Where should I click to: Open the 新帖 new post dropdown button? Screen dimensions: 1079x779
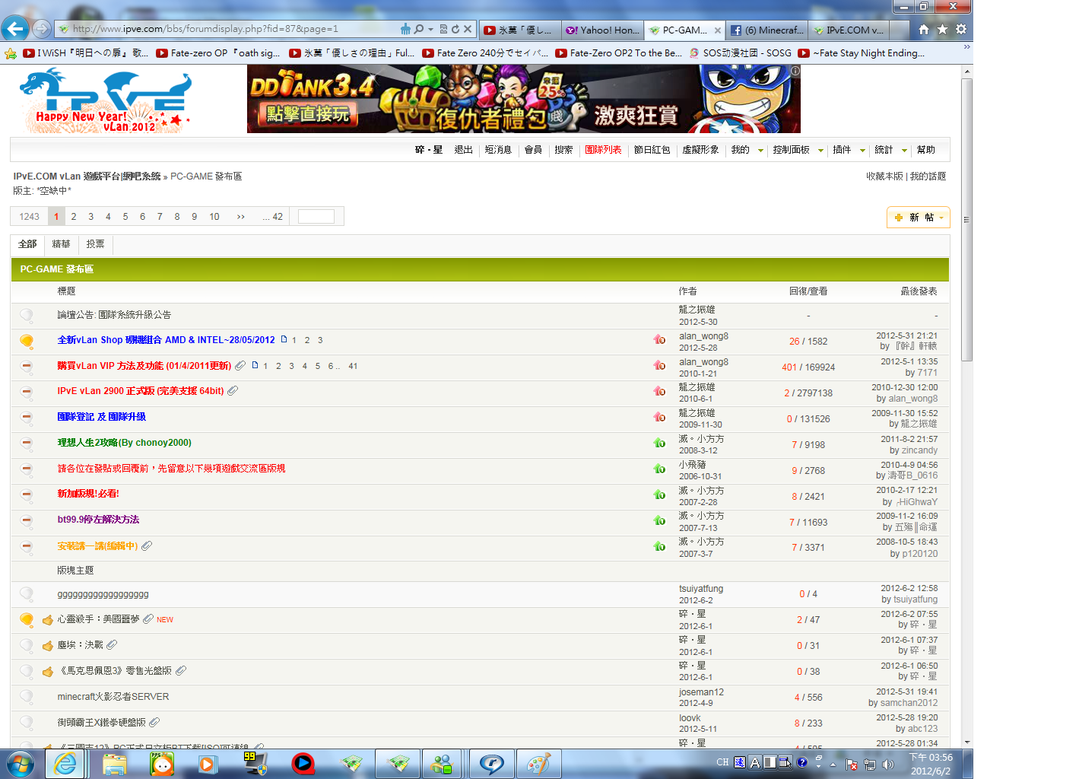(x=919, y=218)
